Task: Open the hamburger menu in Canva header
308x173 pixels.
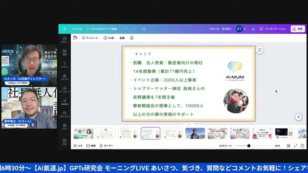Action: 64,29
